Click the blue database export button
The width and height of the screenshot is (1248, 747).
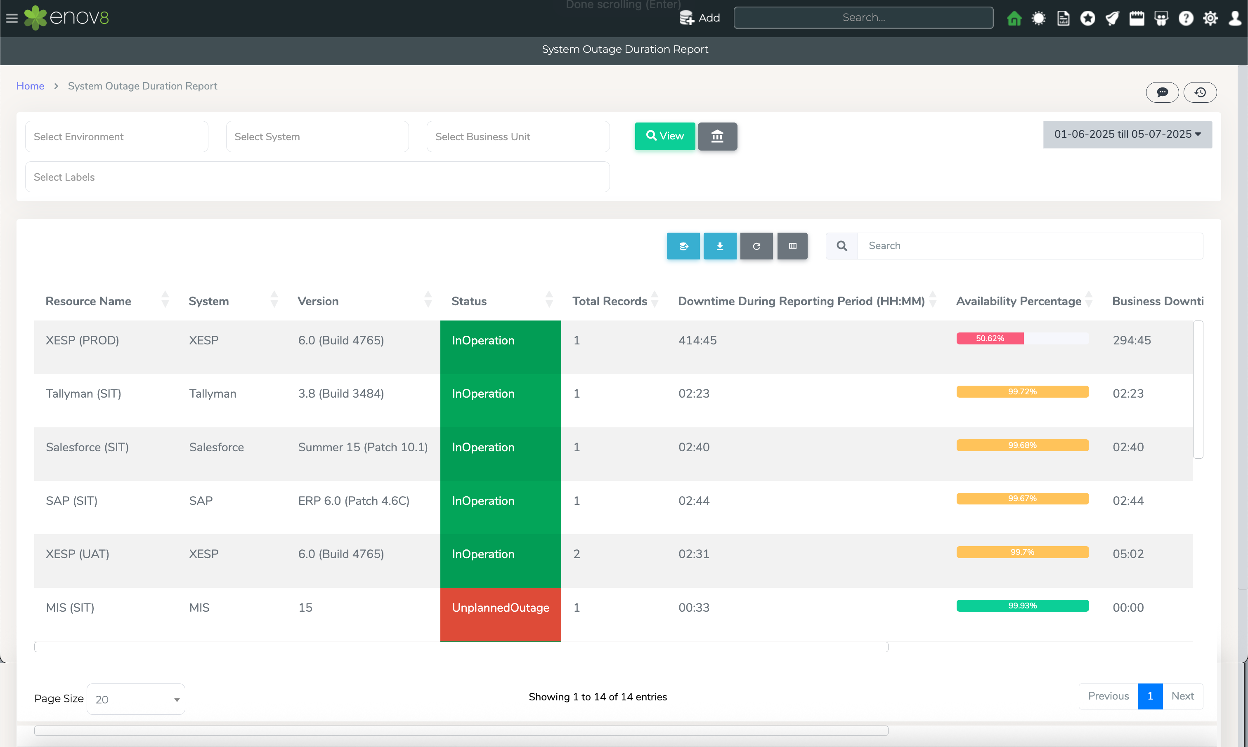coord(683,246)
